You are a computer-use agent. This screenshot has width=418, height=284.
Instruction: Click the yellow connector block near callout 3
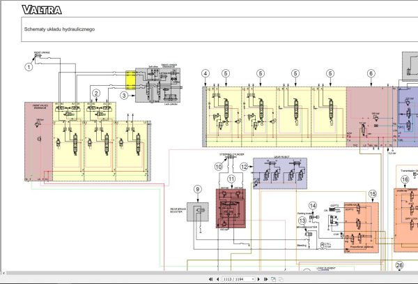pyautogui.click(x=129, y=82)
